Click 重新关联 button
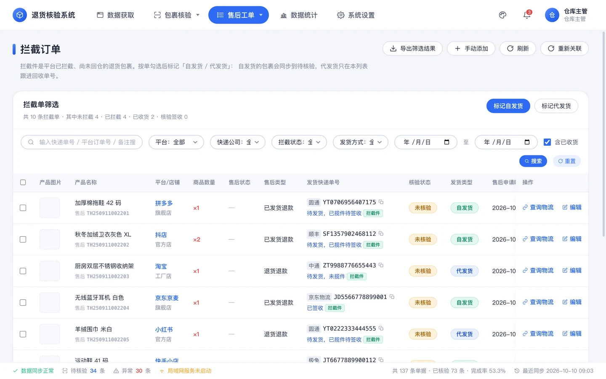The image size is (606, 379). pos(564,48)
